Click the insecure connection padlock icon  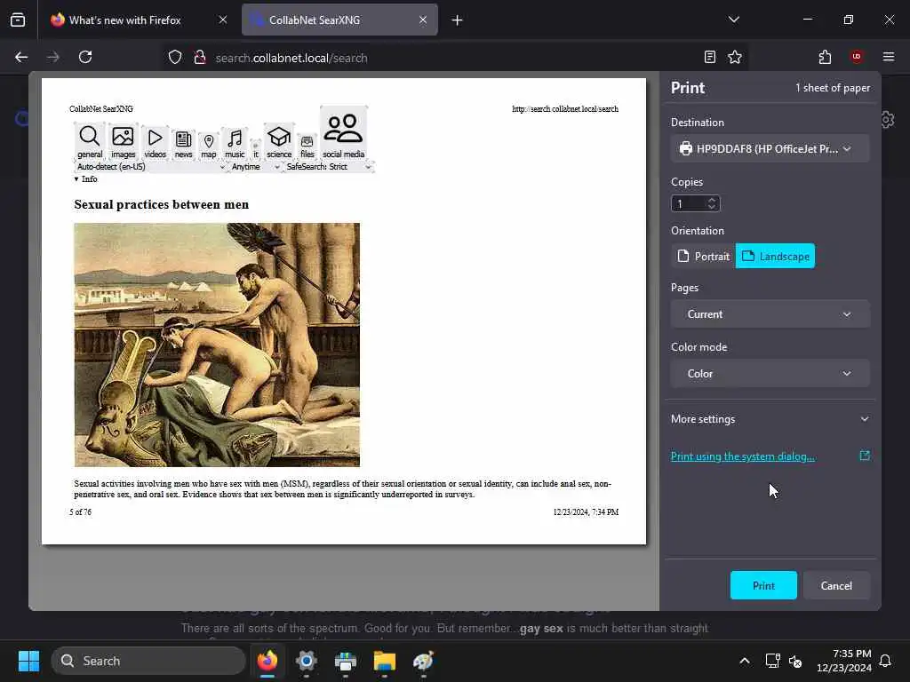(200, 58)
